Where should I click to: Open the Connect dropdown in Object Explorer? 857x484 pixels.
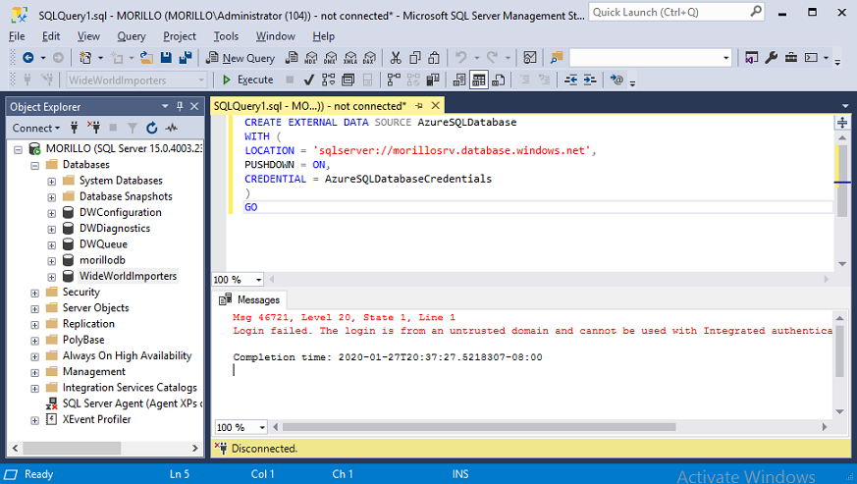(36, 128)
